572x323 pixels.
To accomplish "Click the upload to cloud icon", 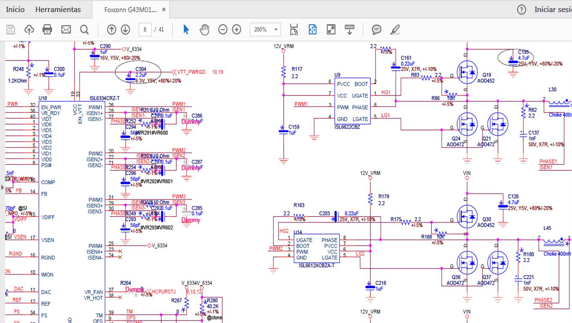I will (29, 29).
